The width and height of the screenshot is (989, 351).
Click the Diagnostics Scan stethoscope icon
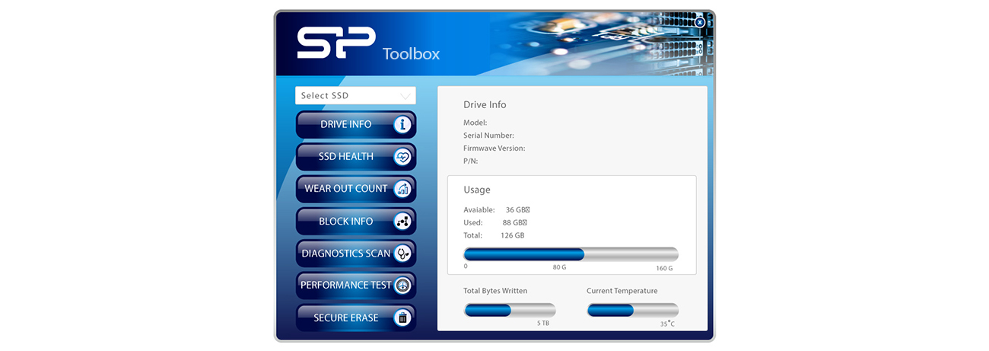point(402,254)
